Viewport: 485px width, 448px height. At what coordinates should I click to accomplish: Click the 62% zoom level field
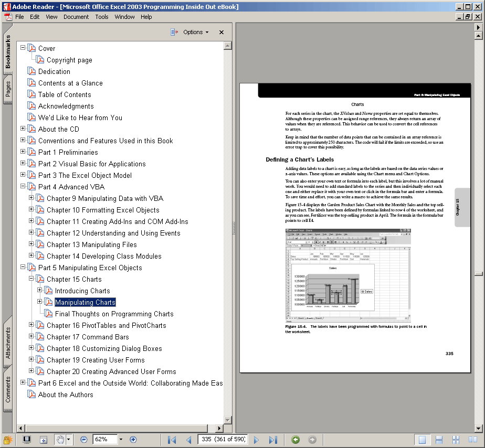coord(105,439)
